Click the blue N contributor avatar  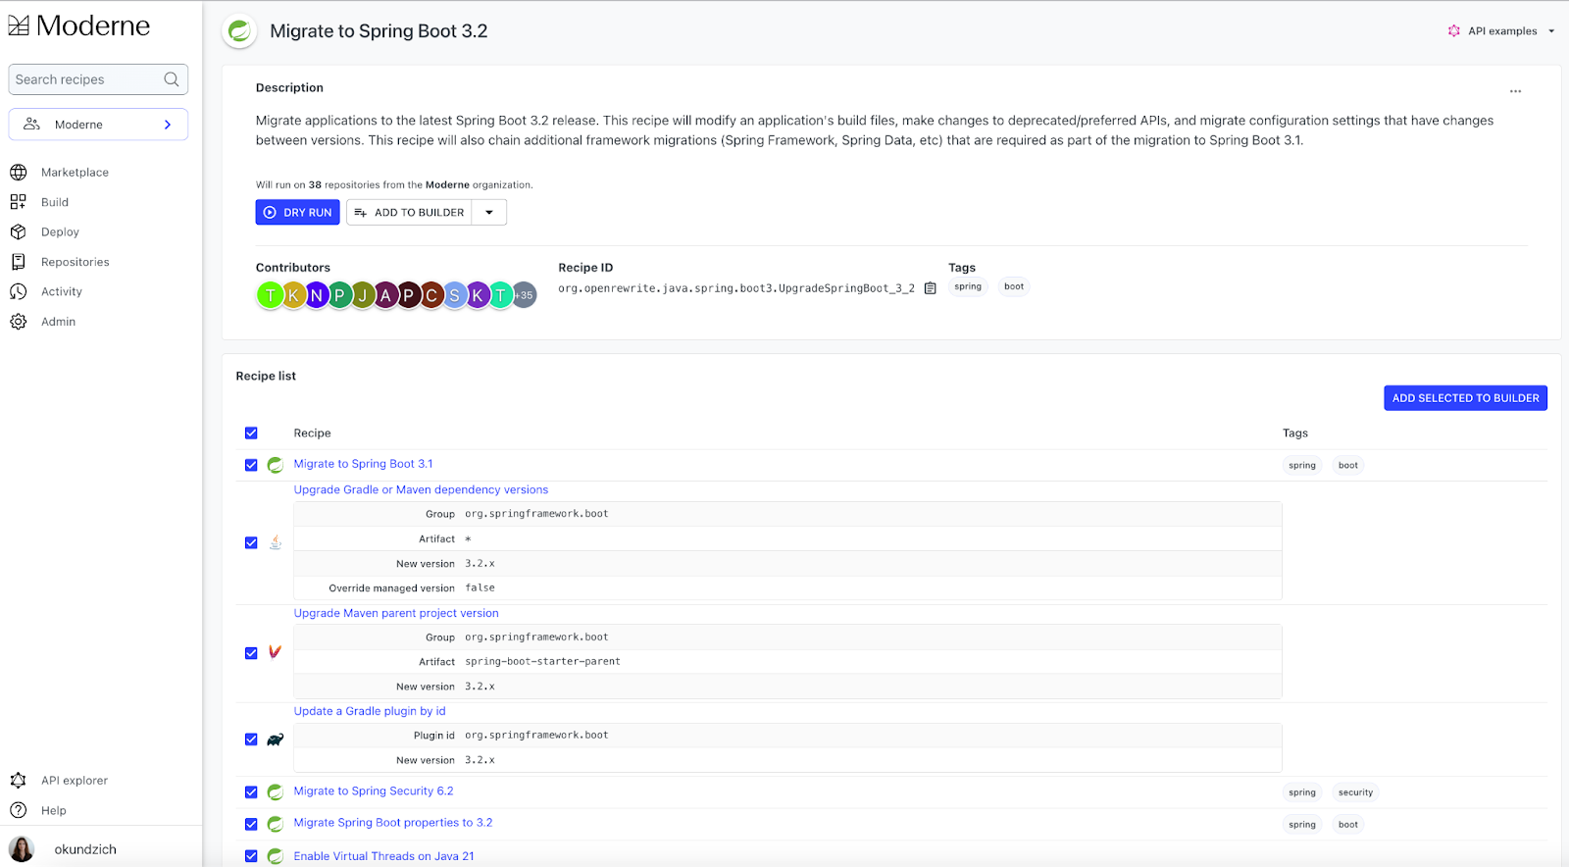[x=316, y=295]
